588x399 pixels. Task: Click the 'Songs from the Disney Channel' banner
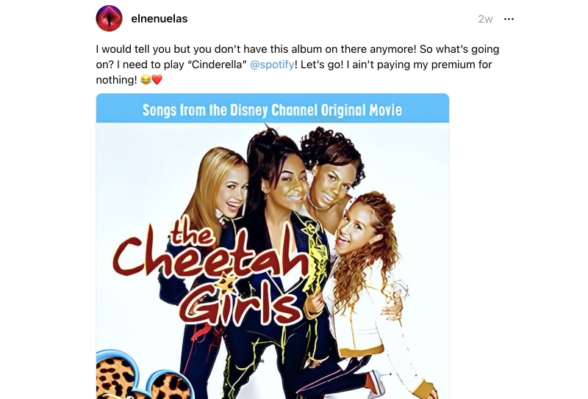tap(273, 110)
